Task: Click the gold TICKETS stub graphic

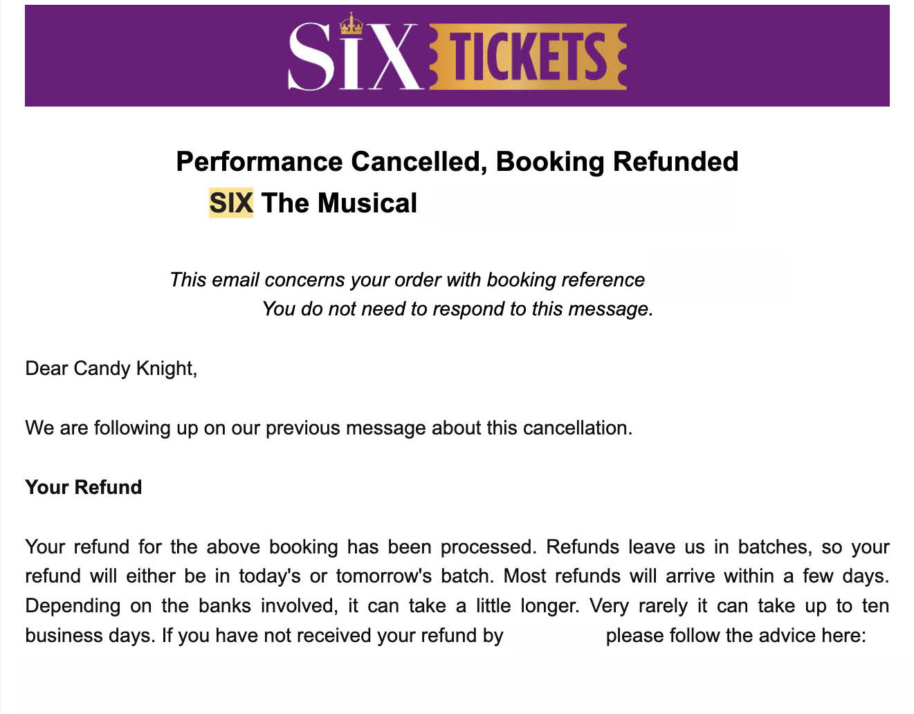Action: tap(529, 57)
